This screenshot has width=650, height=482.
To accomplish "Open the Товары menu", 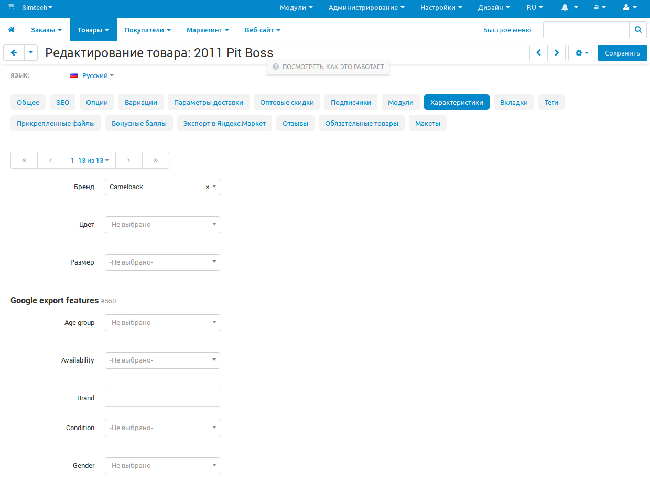I will [x=93, y=30].
